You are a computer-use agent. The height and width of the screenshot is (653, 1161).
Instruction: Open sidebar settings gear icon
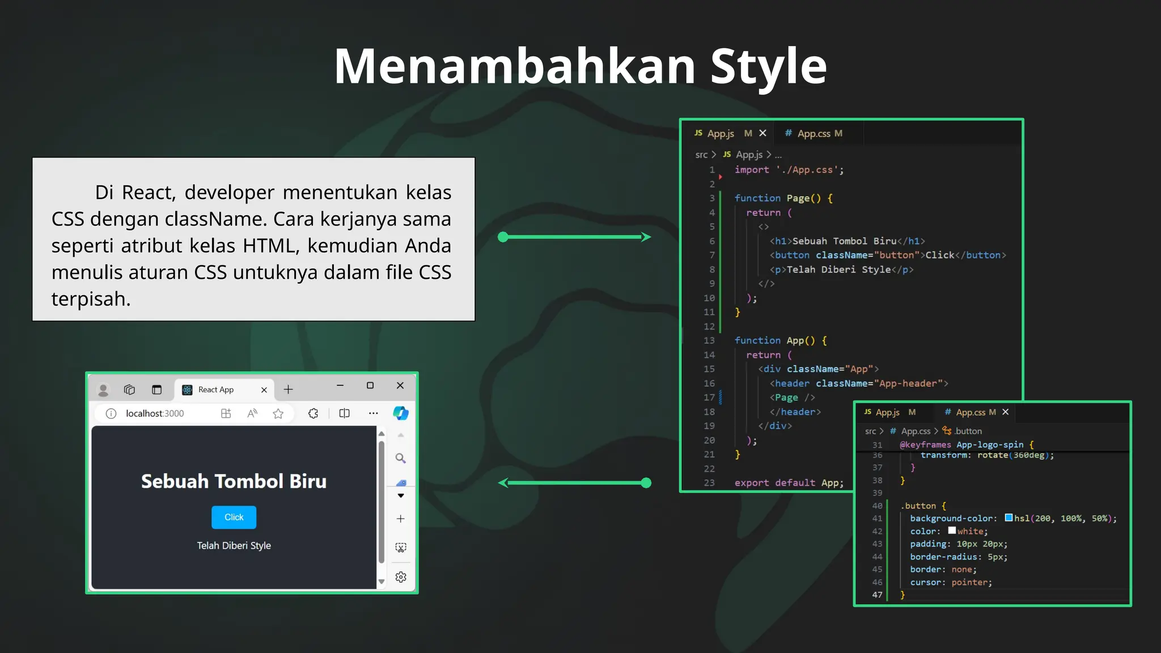(x=401, y=577)
